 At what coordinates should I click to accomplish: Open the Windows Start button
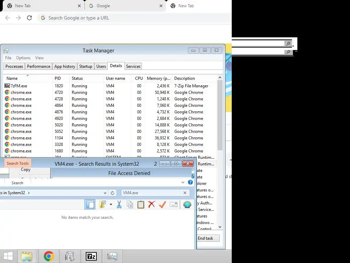pyautogui.click(x=8, y=256)
